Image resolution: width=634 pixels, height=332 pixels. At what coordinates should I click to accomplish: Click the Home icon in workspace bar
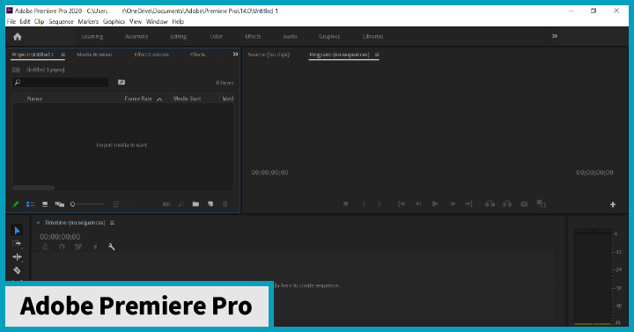click(x=18, y=37)
